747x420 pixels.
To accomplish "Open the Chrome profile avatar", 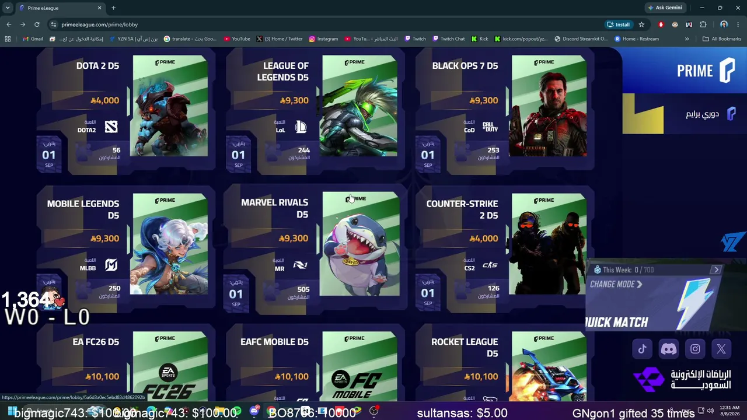I will tap(724, 24).
